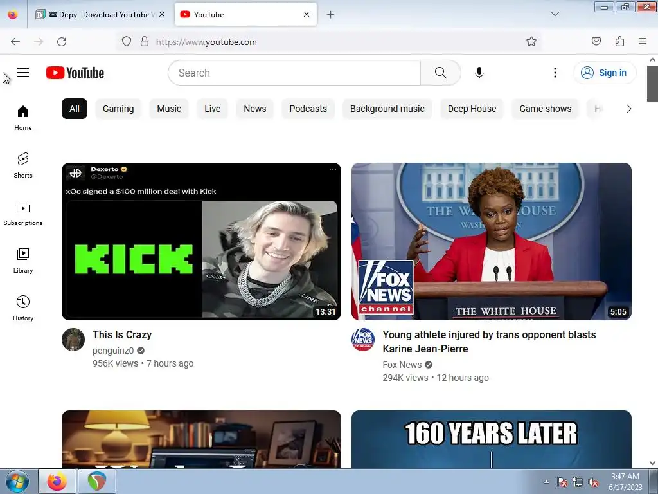This screenshot has height=494, width=658.
Task: Open the Kick xQc video thumbnail
Action: (x=201, y=242)
